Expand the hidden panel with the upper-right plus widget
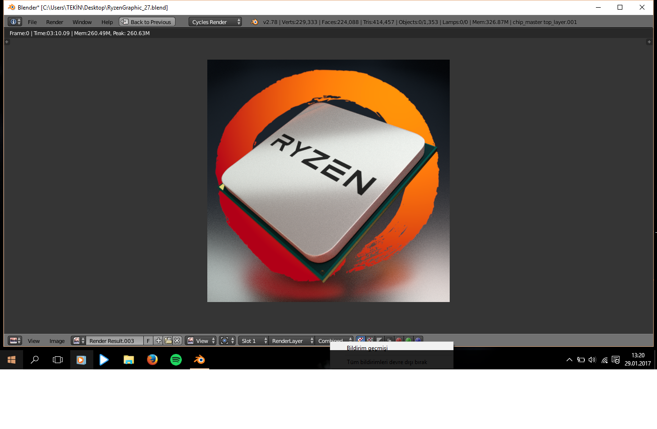 pos(649,42)
